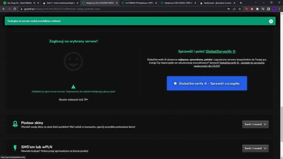Bookmark this page with the star icon
The height and width of the screenshot is (159, 283).
[240, 9]
